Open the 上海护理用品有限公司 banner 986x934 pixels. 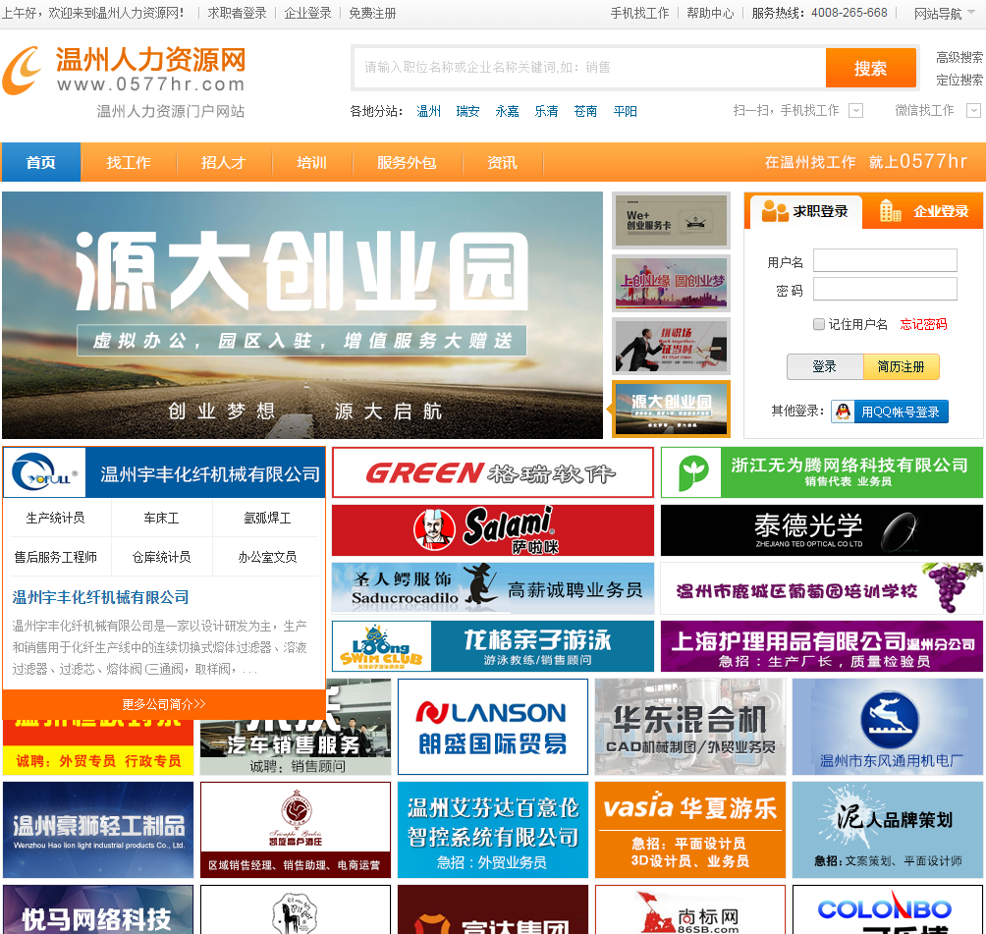(821, 646)
